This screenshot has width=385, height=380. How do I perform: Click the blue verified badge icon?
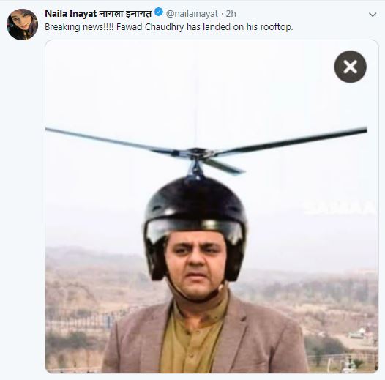click(159, 12)
